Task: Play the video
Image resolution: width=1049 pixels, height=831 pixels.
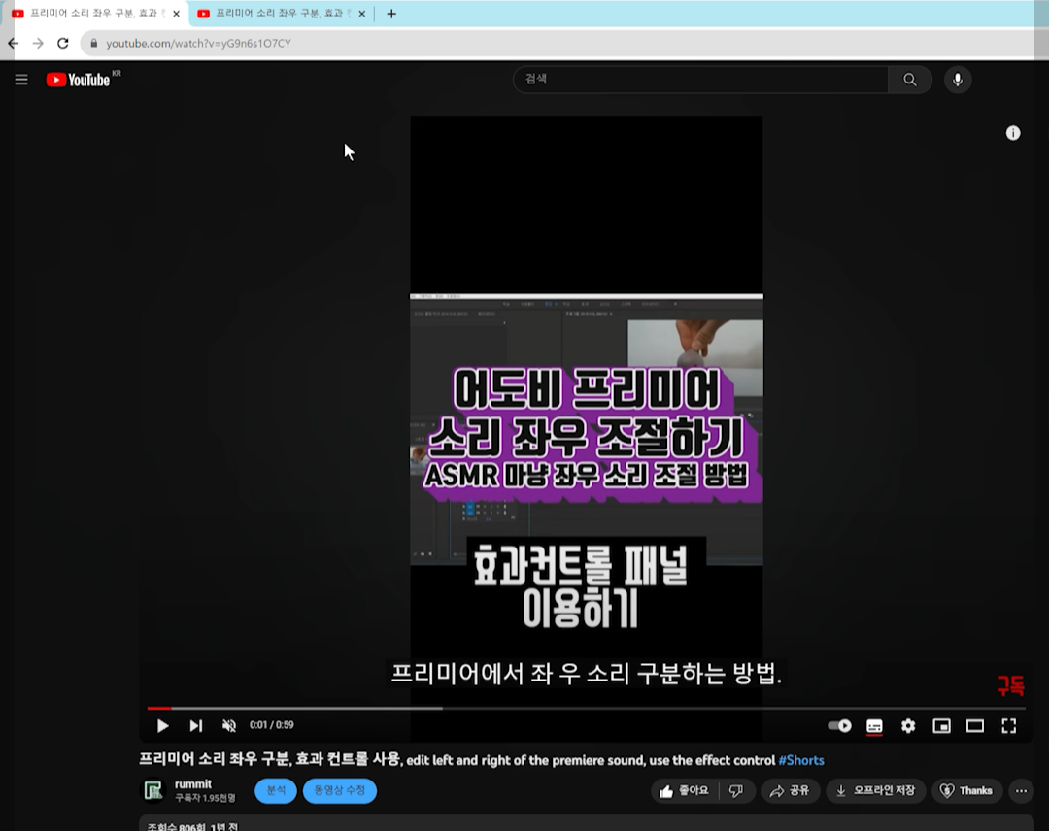Action: tap(162, 725)
